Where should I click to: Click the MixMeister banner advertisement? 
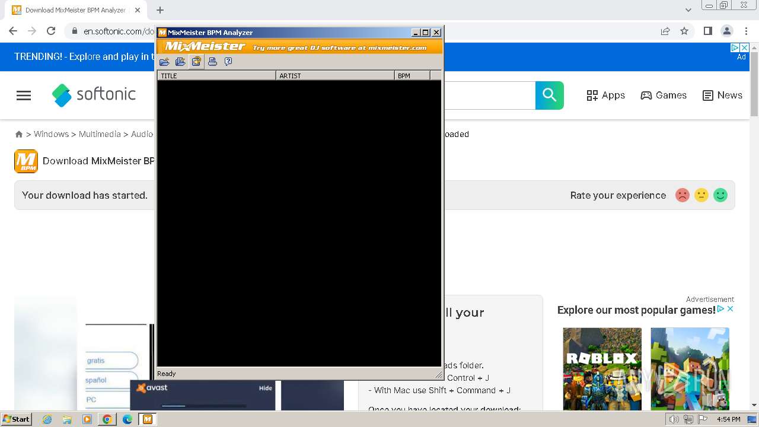[x=299, y=46]
